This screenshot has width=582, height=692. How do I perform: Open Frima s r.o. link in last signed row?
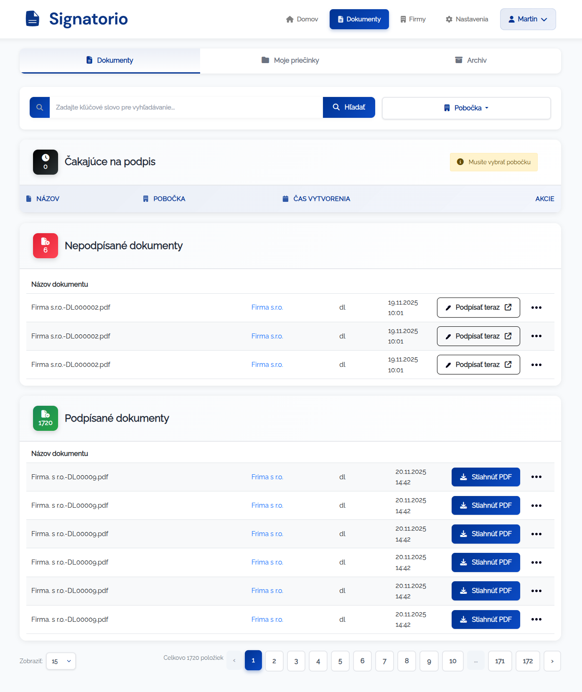click(267, 619)
